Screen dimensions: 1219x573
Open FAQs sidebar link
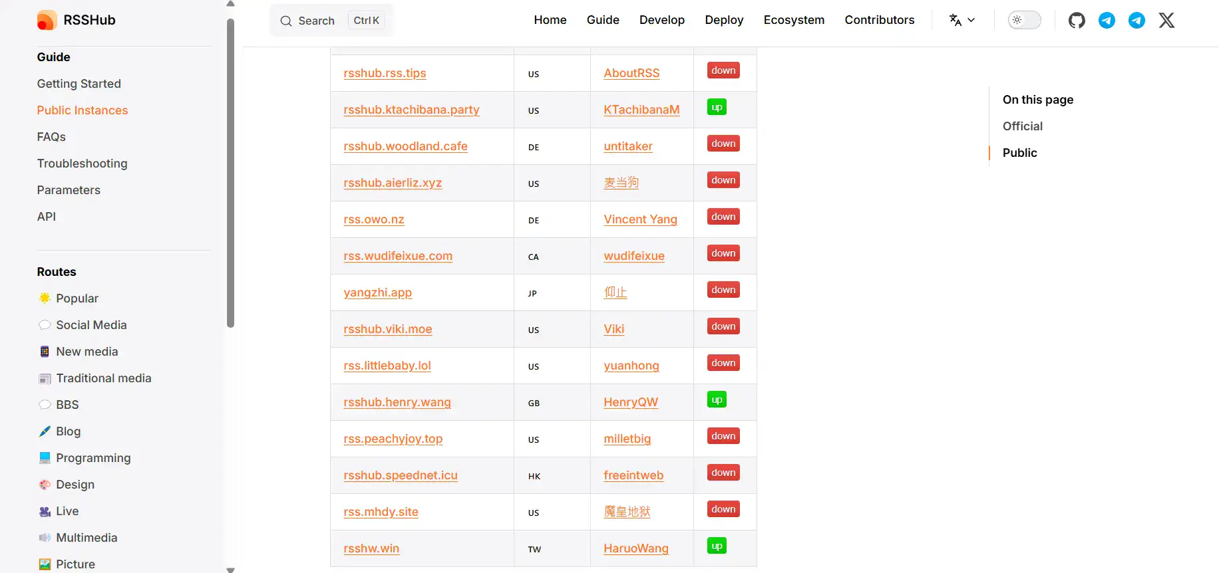click(x=51, y=137)
